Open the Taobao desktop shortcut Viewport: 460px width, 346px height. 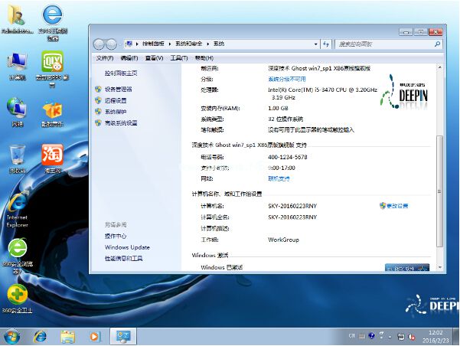point(52,158)
